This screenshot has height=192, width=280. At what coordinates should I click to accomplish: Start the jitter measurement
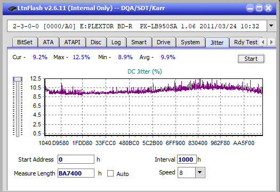pyautogui.click(x=251, y=59)
